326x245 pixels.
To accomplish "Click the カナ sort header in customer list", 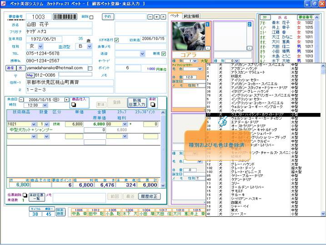I will (265, 17).
